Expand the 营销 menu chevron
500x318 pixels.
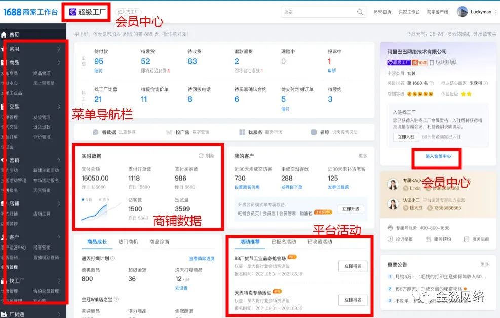[x=59, y=160]
